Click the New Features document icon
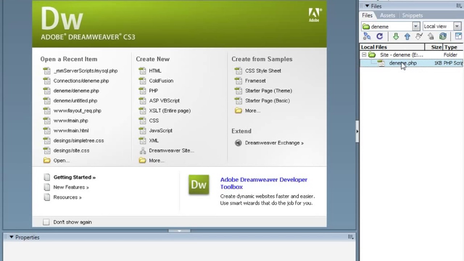The height and width of the screenshot is (261, 464). [46, 187]
